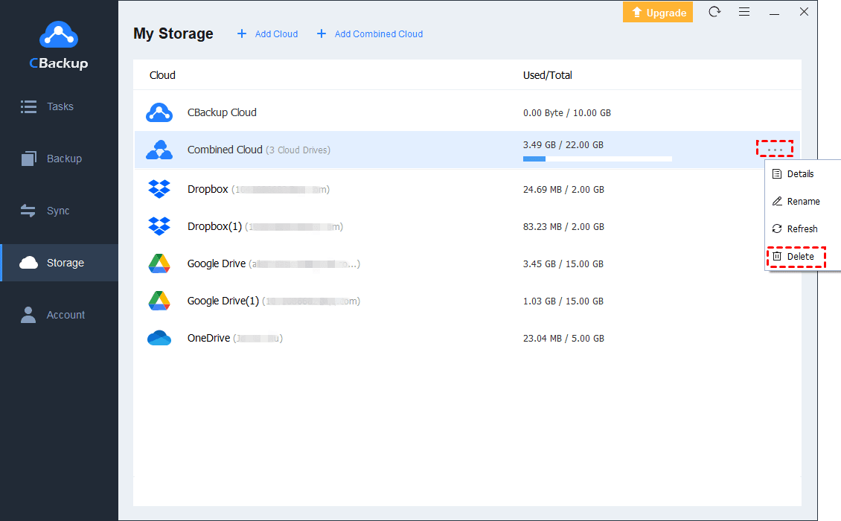841x521 pixels.
Task: Open three-dot menu for Combined Cloud
Action: [x=775, y=150]
